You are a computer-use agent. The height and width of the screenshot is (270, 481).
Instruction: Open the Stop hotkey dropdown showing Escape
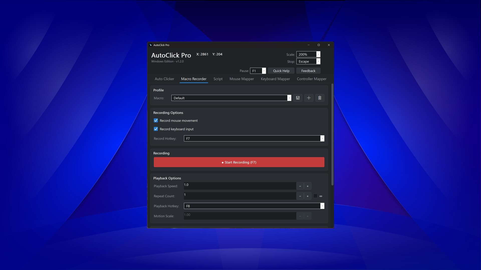click(308, 61)
